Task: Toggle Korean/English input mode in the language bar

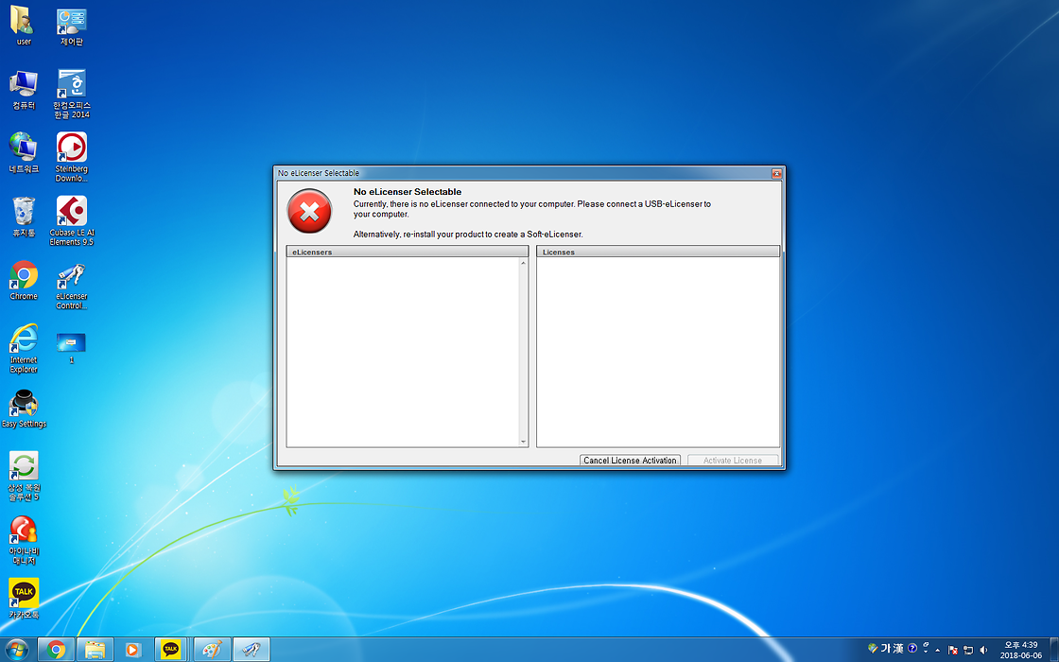Action: 885,649
